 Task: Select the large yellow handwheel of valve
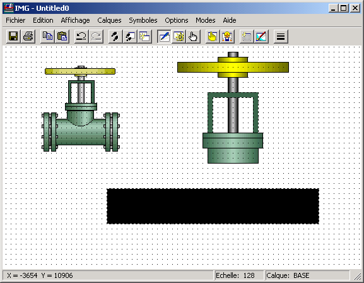(x=233, y=67)
